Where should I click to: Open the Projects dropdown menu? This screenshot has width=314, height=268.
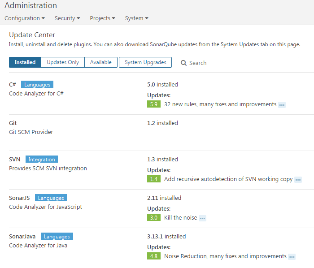click(102, 18)
